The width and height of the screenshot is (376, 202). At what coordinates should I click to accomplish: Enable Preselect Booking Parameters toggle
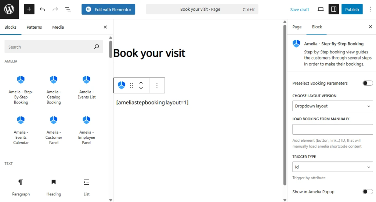click(368, 83)
